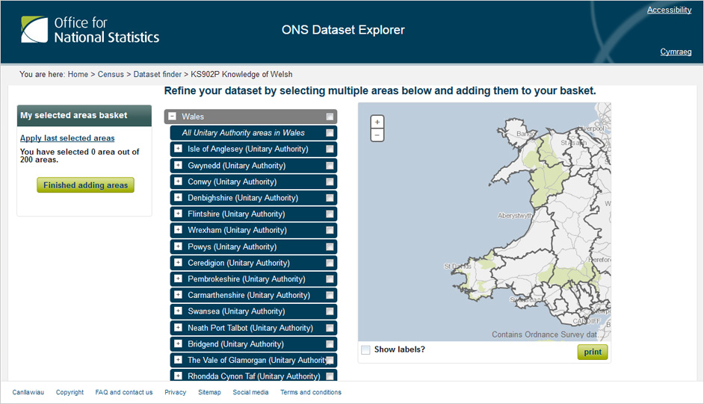The image size is (704, 404).
Task: Tick the Wales checkbox
Action: [330, 116]
